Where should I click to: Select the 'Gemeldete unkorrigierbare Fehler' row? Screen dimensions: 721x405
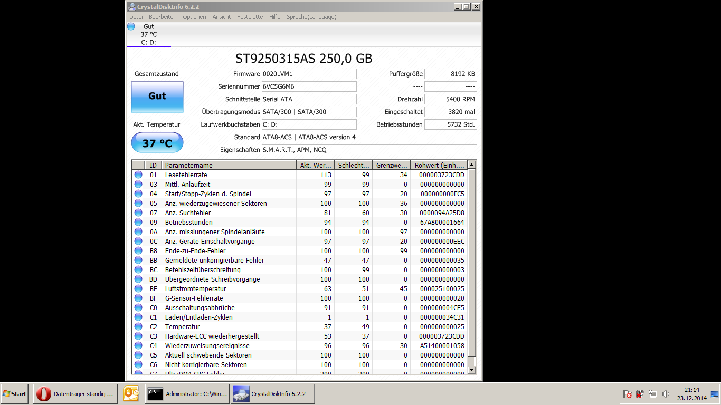point(300,260)
